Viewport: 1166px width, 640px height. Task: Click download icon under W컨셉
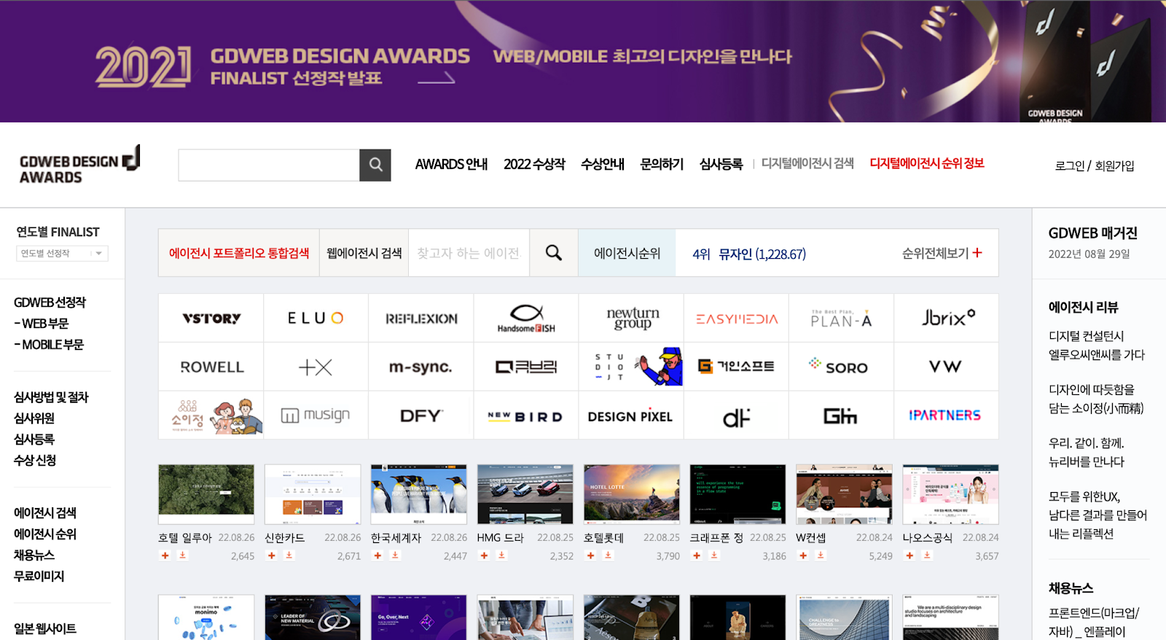821,555
